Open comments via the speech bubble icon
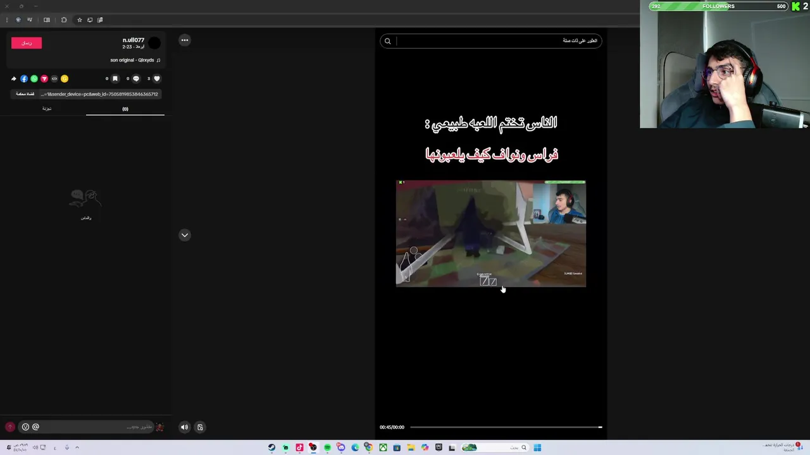The width and height of the screenshot is (810, 455). (x=136, y=79)
